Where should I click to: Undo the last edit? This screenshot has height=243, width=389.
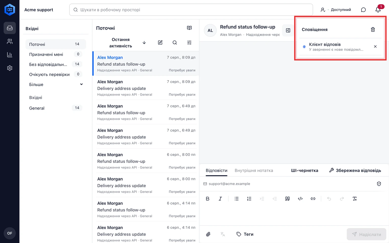[329, 199]
